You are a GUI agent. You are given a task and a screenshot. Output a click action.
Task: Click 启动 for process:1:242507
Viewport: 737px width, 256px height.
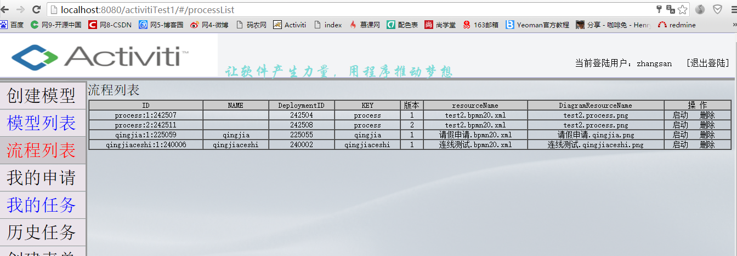coord(681,115)
